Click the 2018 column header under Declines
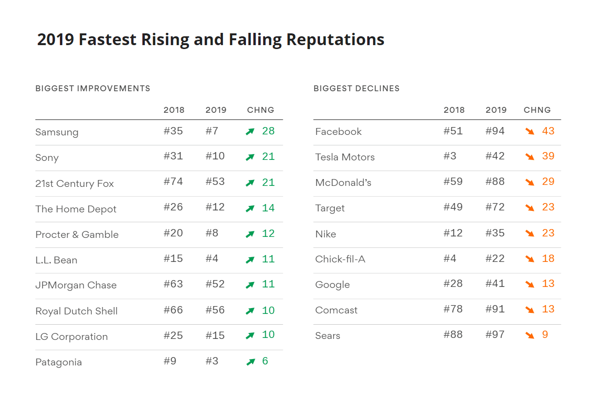This screenshot has width=594, height=413. click(x=454, y=110)
